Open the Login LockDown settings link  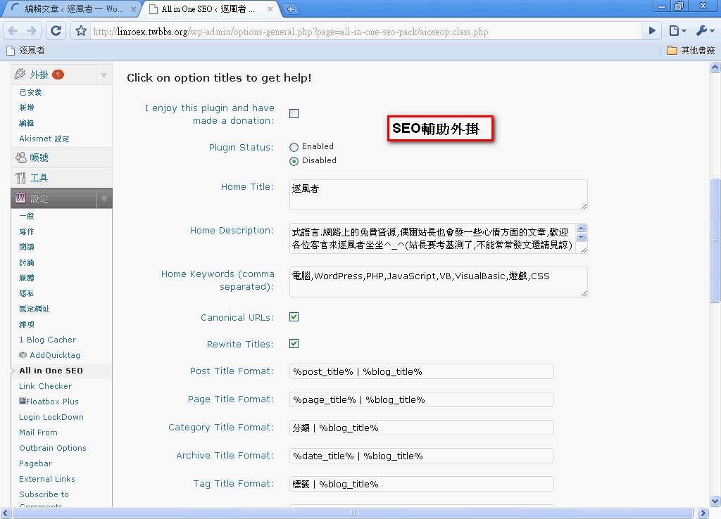(x=51, y=417)
